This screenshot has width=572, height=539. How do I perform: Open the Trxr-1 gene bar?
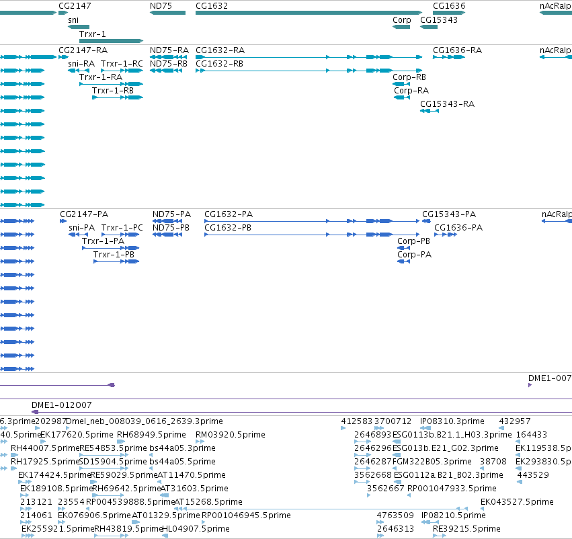coord(111,41)
